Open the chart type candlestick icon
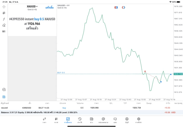 (x=4, y=13)
